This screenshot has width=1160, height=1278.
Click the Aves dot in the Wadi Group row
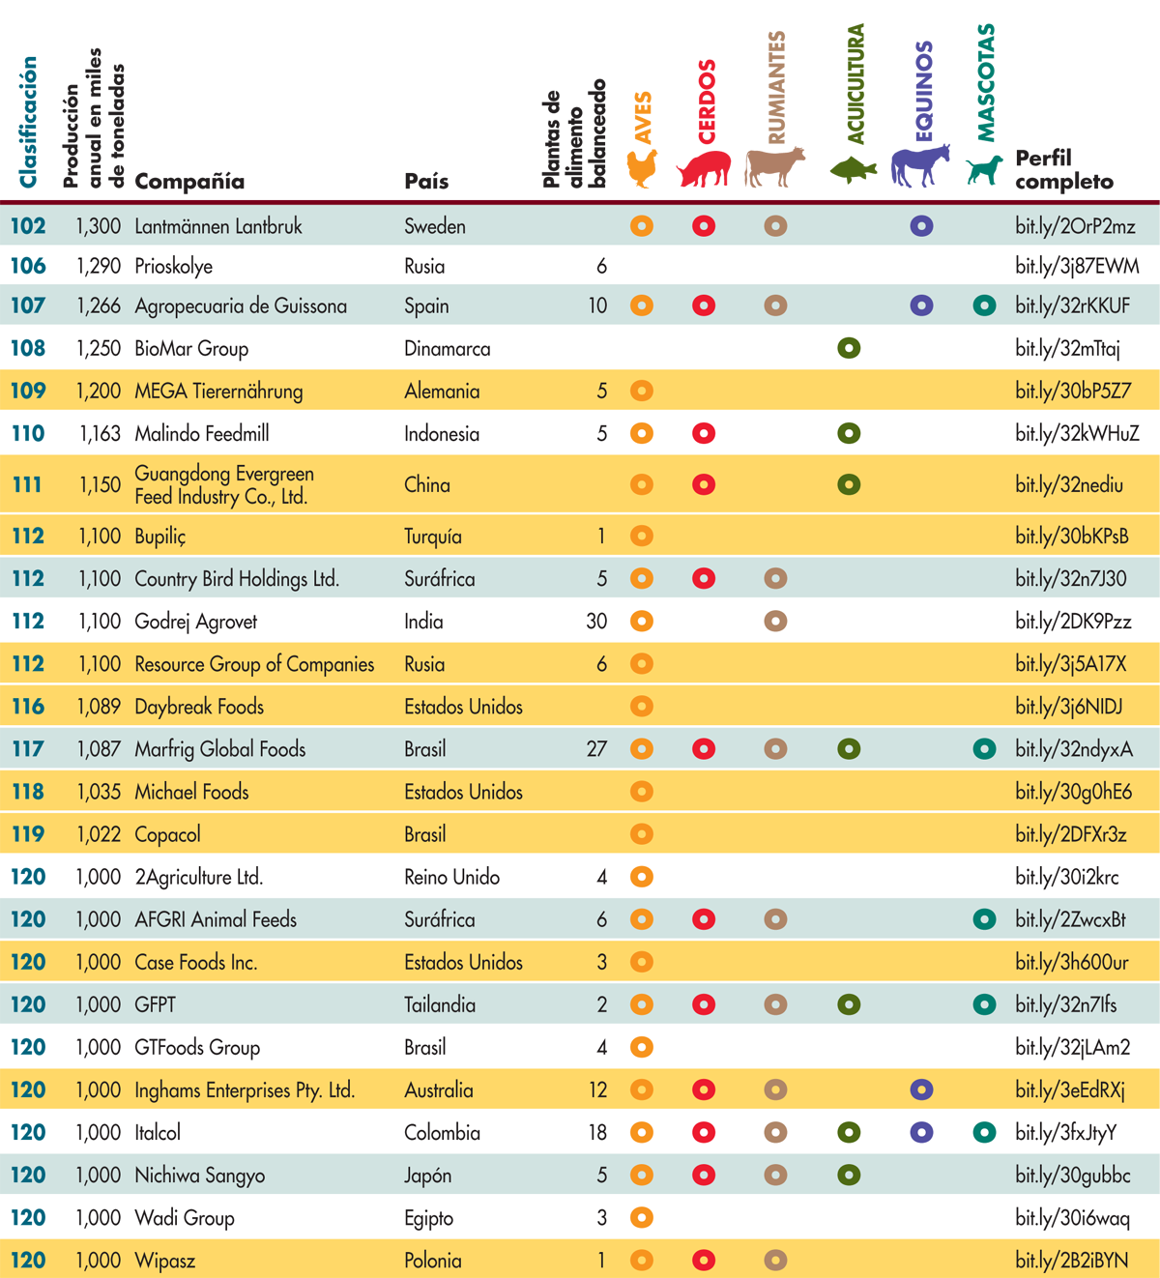click(642, 1217)
